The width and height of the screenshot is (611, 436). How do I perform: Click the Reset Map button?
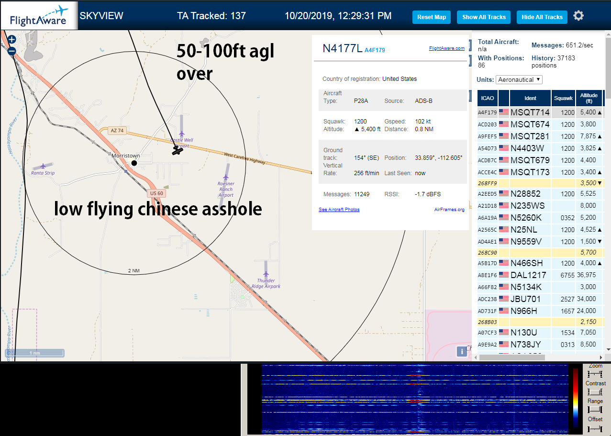point(432,17)
